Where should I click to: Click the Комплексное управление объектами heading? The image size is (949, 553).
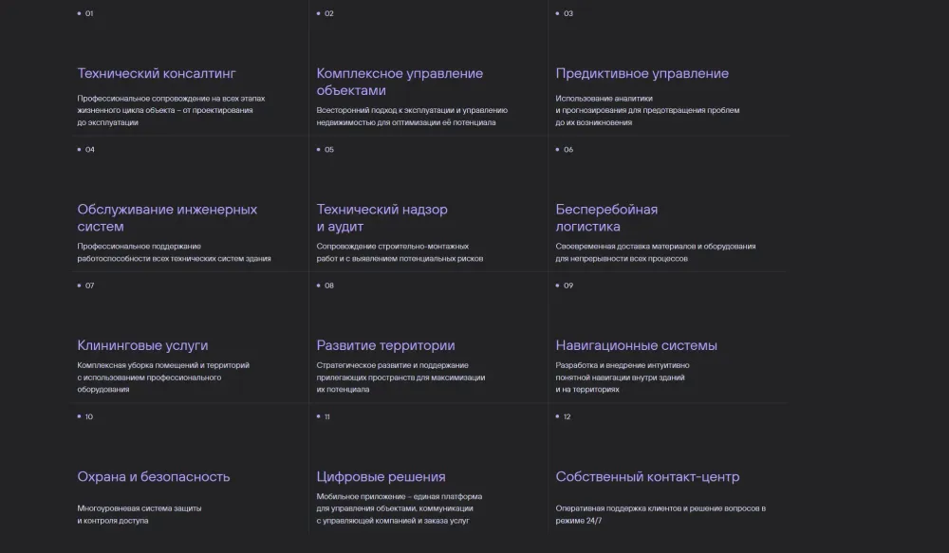pos(400,82)
